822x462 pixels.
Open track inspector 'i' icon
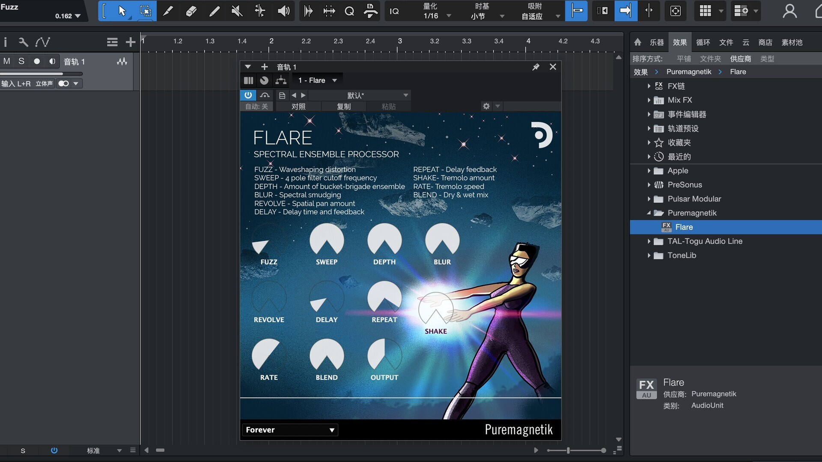tap(5, 42)
